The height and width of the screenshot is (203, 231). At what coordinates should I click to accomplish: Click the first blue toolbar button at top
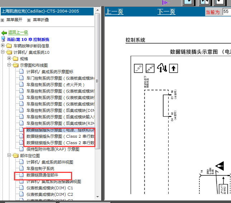[x=189, y=3]
